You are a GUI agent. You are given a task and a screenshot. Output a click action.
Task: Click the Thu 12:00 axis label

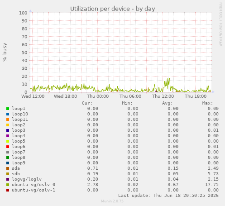point(163,96)
